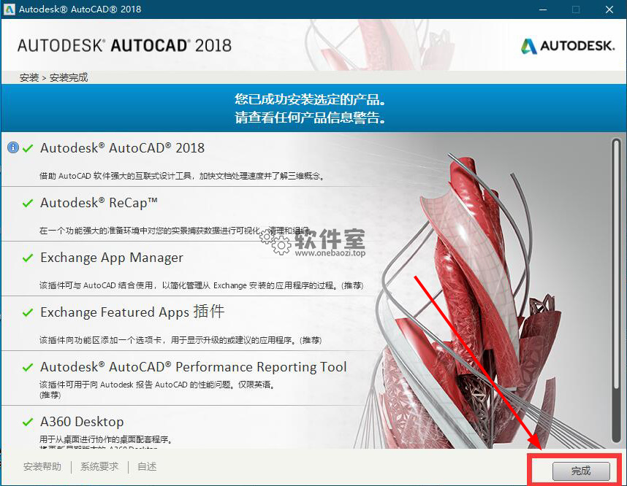
Task: Click the Performance Reporting Tool description 仅限英语
Action: 157,390
